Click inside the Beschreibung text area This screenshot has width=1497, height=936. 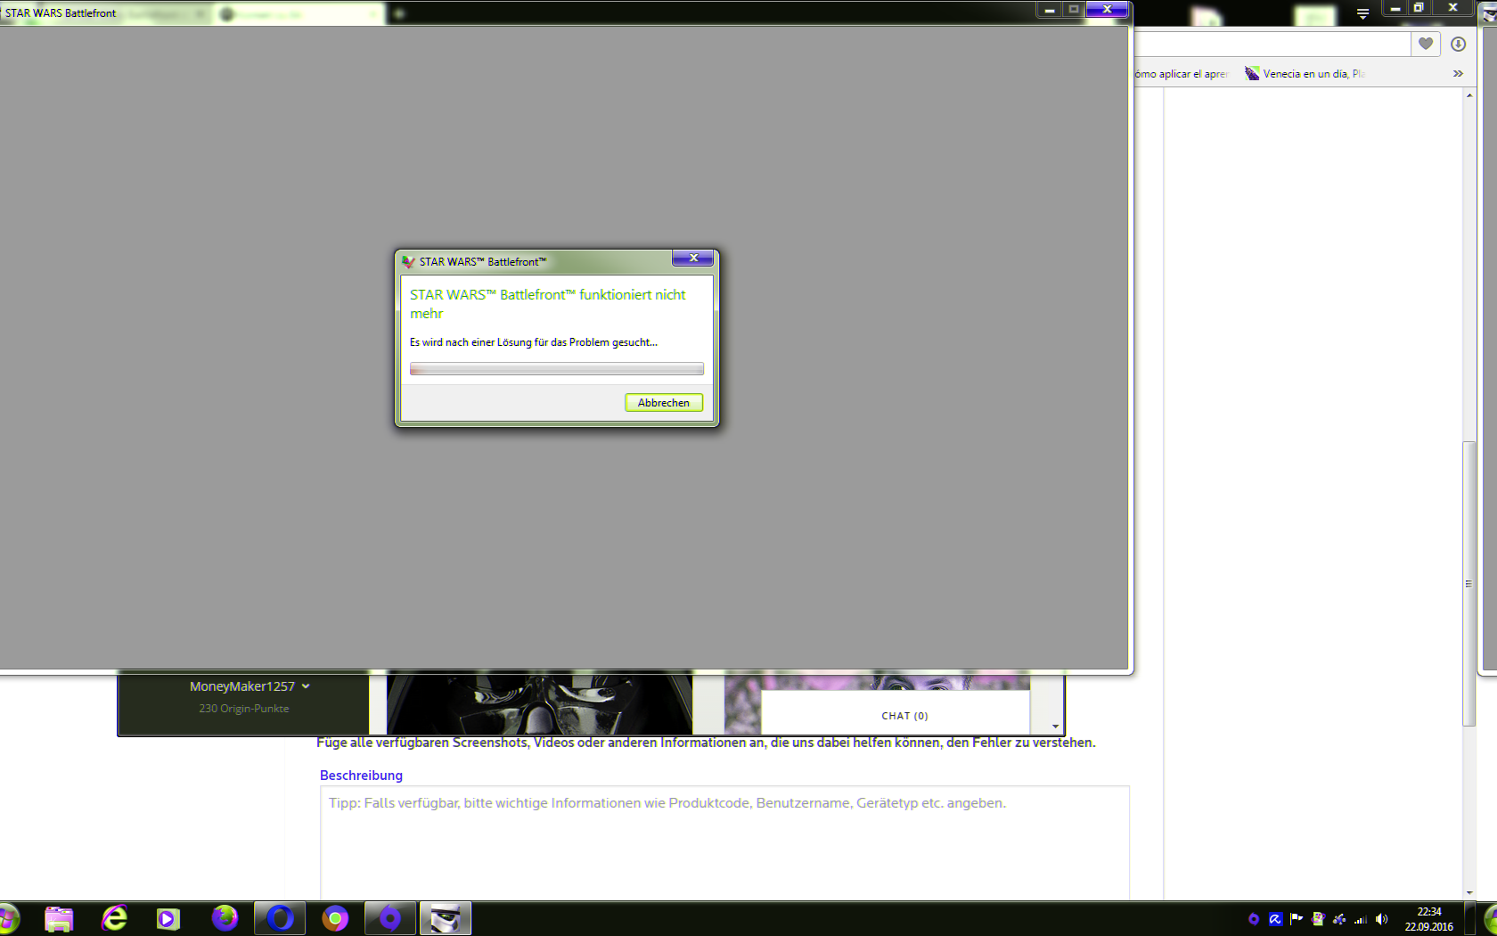(724, 842)
